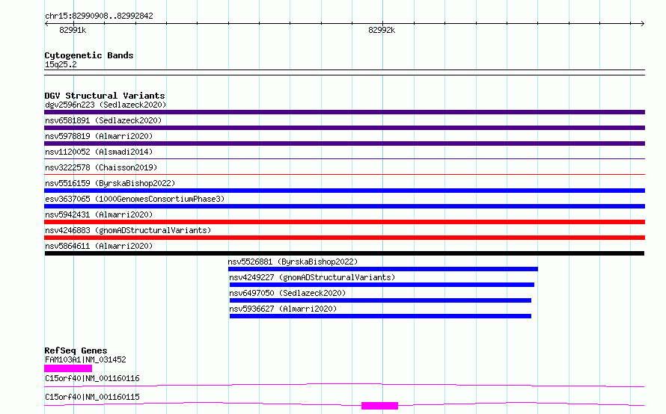Select the 15q25.2 cytogenetic band

click(344, 72)
